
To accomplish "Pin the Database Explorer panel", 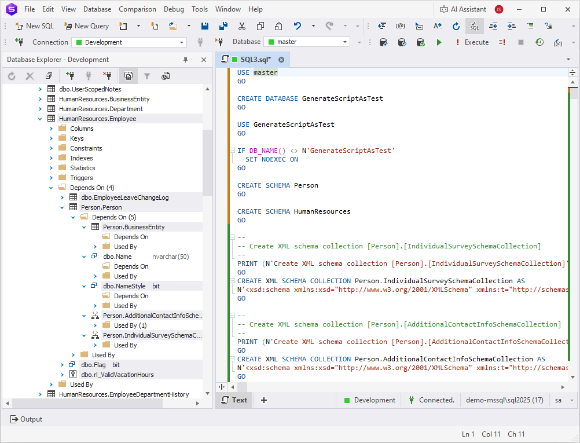I will [x=186, y=60].
